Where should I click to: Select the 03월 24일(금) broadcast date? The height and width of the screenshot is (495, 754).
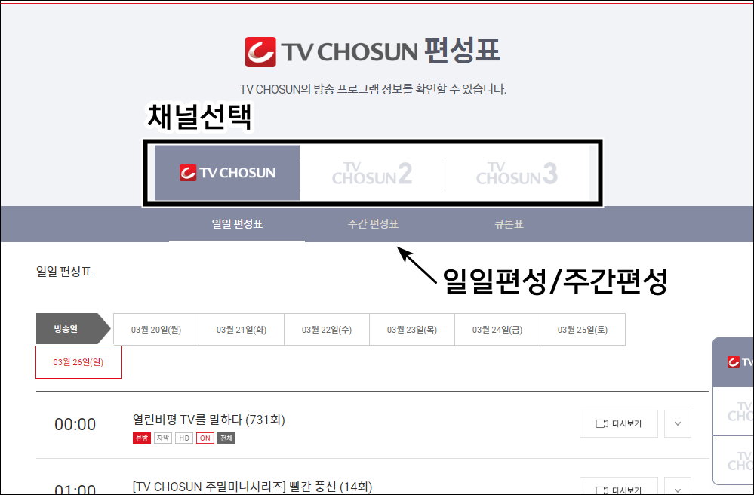coord(497,329)
